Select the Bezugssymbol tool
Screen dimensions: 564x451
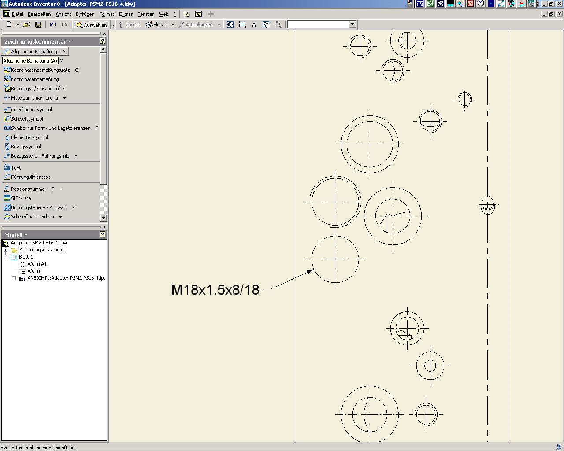26,147
